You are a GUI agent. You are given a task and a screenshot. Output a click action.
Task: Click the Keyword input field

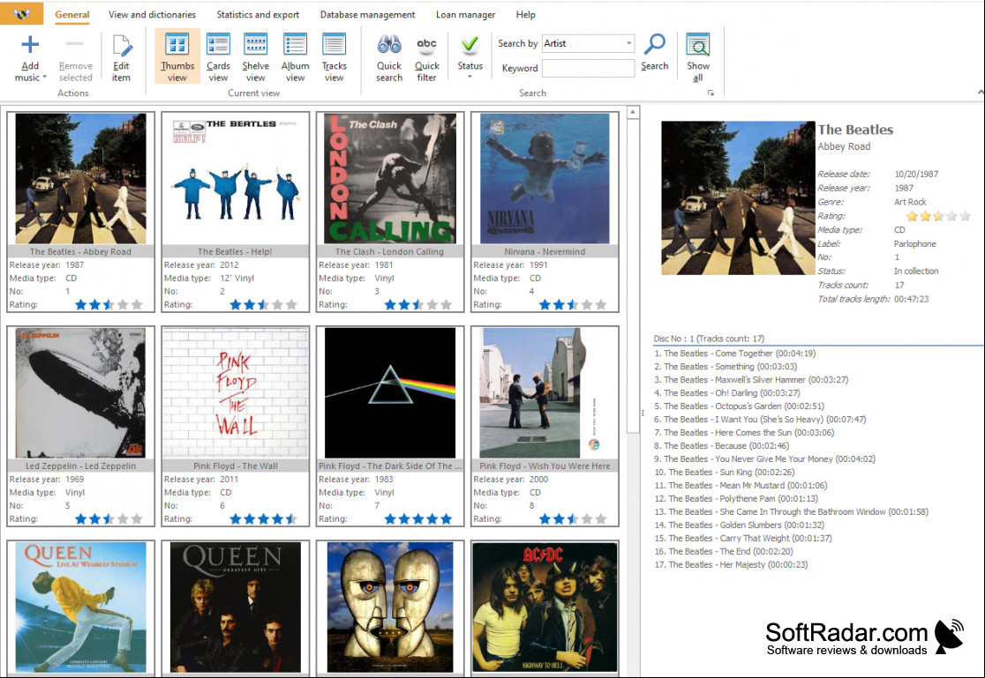(x=588, y=69)
